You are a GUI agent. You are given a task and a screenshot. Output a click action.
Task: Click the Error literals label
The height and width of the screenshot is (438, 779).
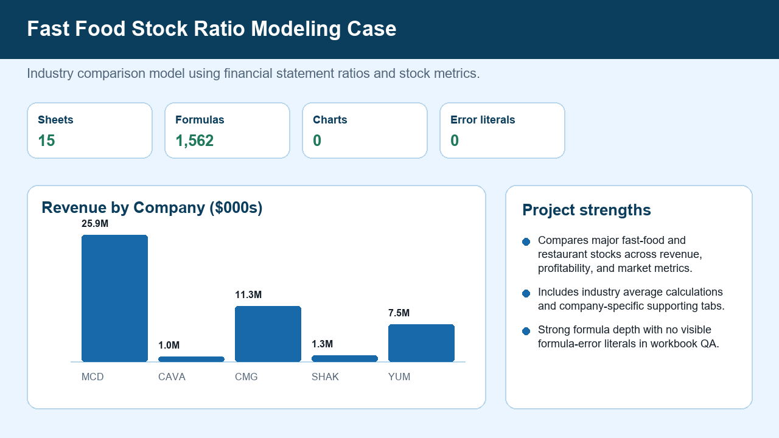pyautogui.click(x=483, y=120)
